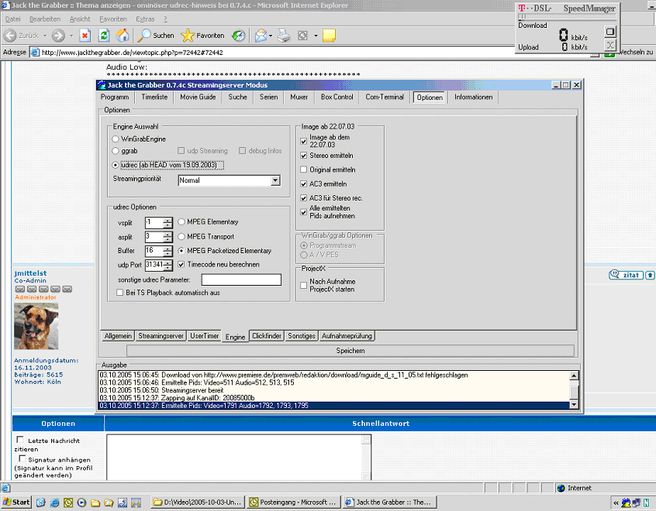Click the zitat quote button
The width and height of the screenshot is (656, 511).
pos(626,275)
